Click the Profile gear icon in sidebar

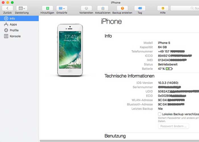pyautogui.click(x=6, y=30)
